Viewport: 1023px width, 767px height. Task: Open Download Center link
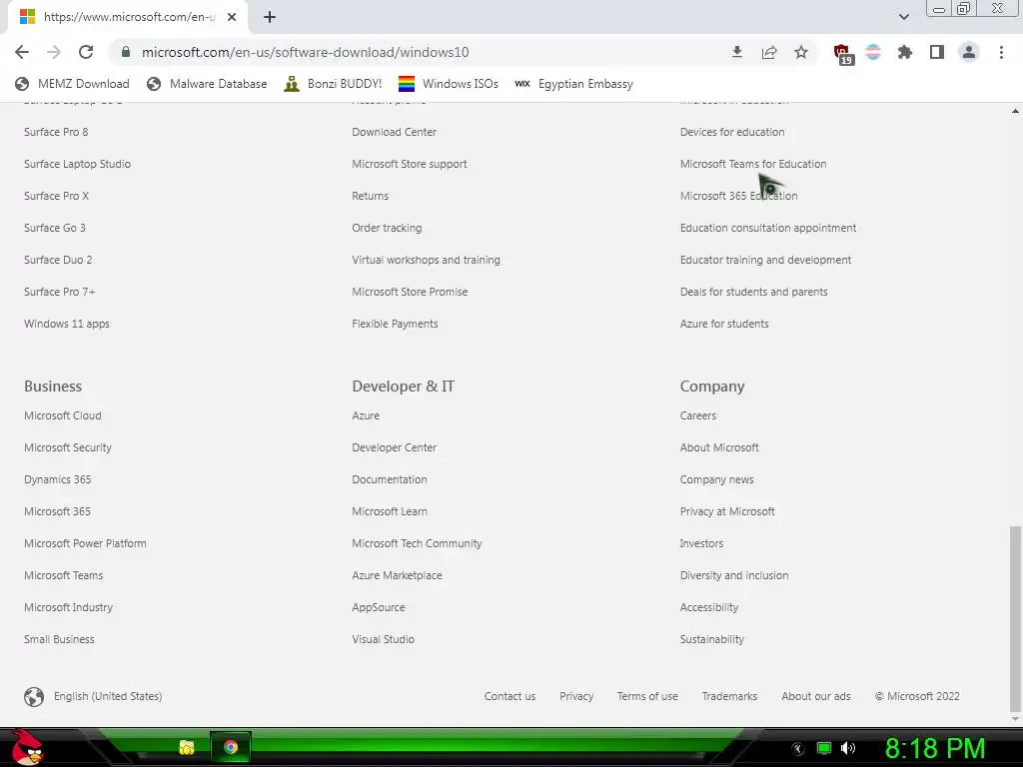point(394,132)
